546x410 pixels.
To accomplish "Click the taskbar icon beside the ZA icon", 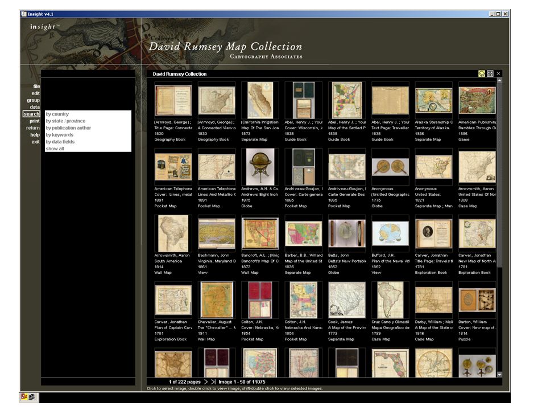I will [32, 396].
